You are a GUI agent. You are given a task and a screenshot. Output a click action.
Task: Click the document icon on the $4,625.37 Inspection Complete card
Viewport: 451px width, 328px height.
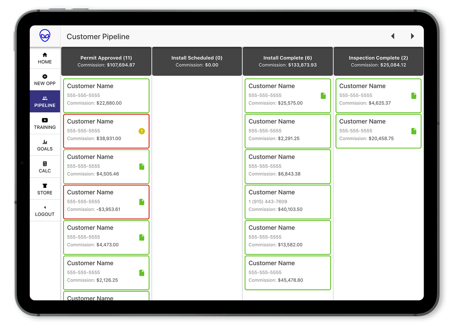[x=414, y=96]
